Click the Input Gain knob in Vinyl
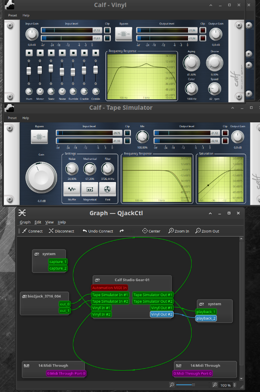 32,34
